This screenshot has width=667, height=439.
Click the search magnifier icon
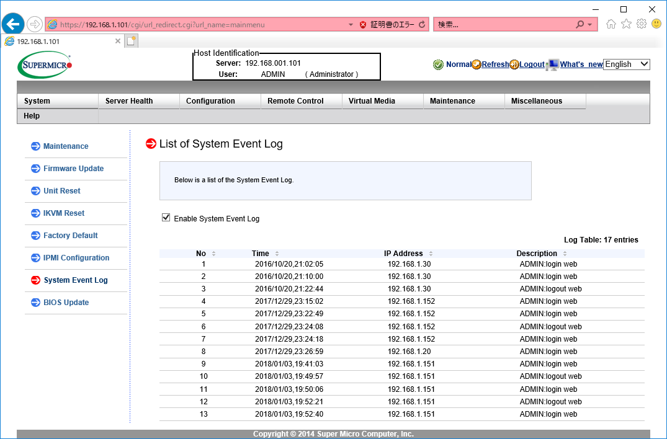tap(580, 25)
